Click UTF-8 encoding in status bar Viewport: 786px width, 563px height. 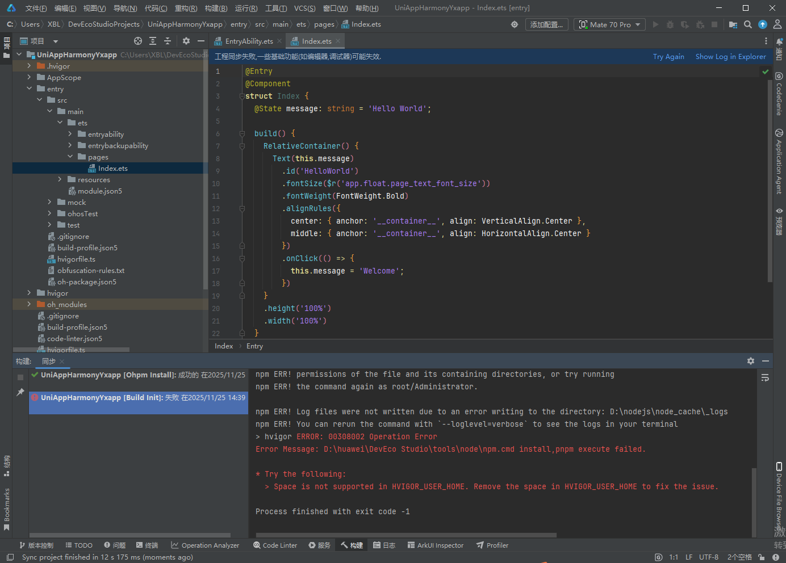pos(709,557)
